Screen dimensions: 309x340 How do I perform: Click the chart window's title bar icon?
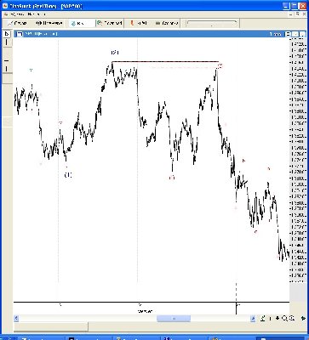pyautogui.click(x=20, y=34)
